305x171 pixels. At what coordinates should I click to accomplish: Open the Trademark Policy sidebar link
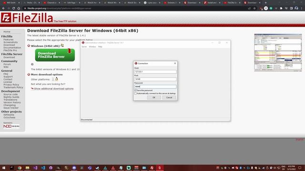click(x=13, y=87)
